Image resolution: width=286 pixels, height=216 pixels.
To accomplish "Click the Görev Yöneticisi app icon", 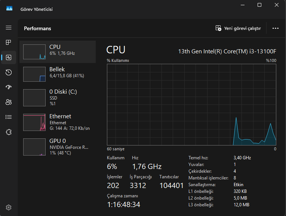I will (9, 9).
